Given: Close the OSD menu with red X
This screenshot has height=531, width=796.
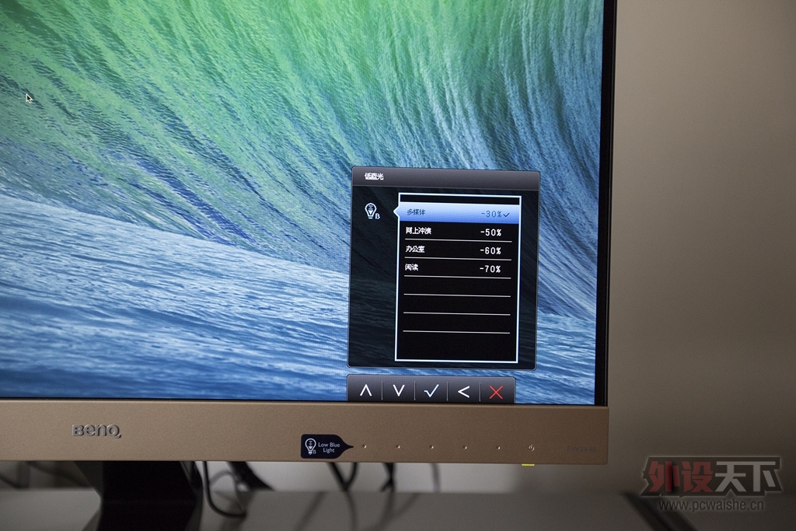Looking at the screenshot, I should click(496, 392).
